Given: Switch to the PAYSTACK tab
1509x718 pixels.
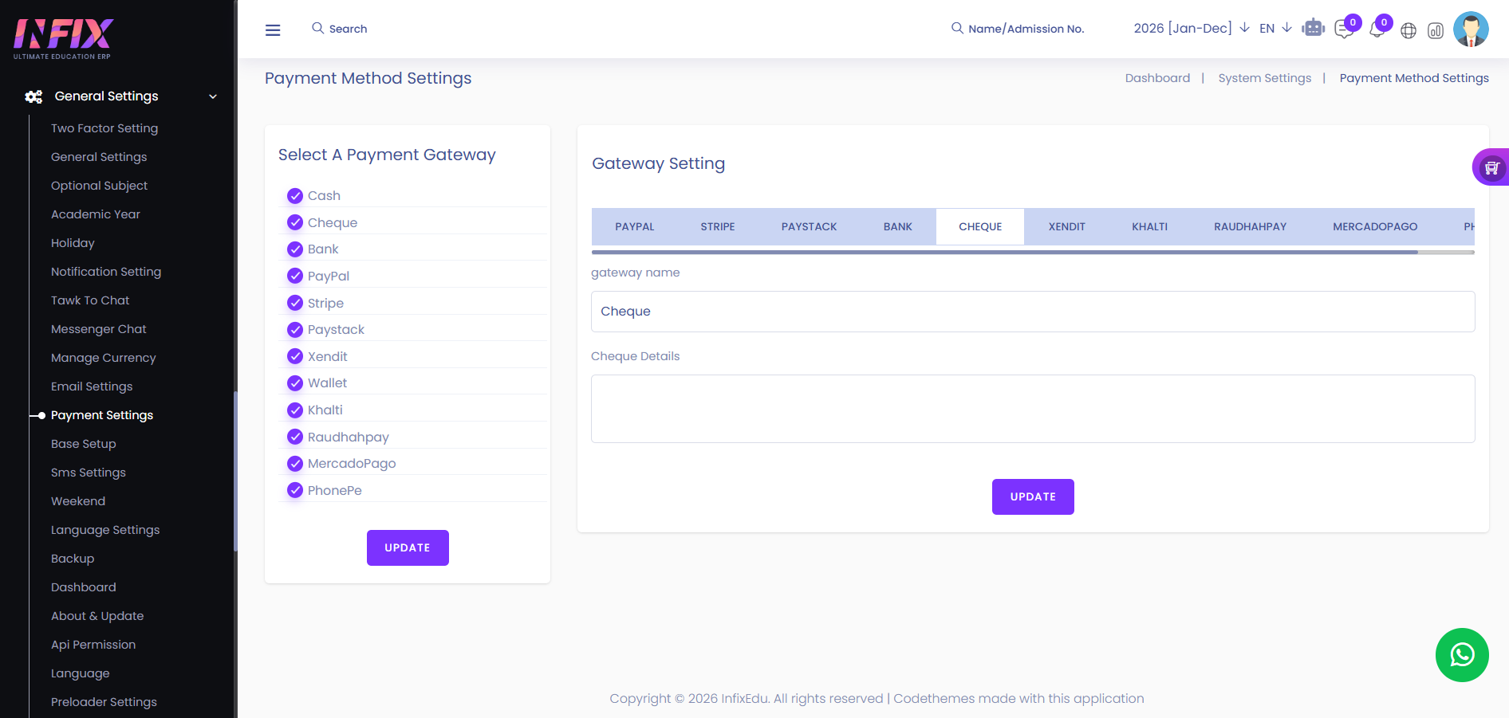Looking at the screenshot, I should pos(809,227).
